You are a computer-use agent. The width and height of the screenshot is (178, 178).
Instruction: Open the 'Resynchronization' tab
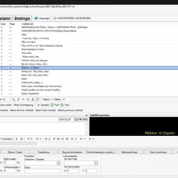(72, 152)
